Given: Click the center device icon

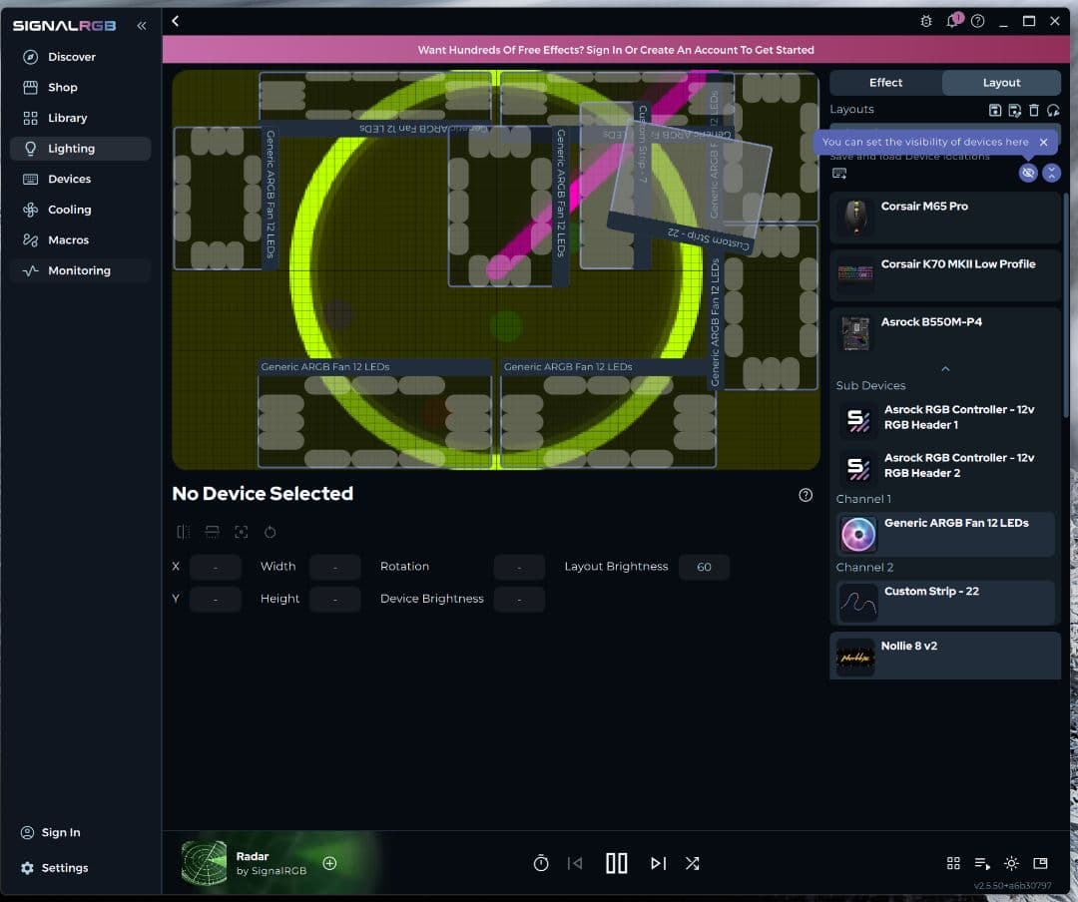Looking at the screenshot, I should click(241, 532).
